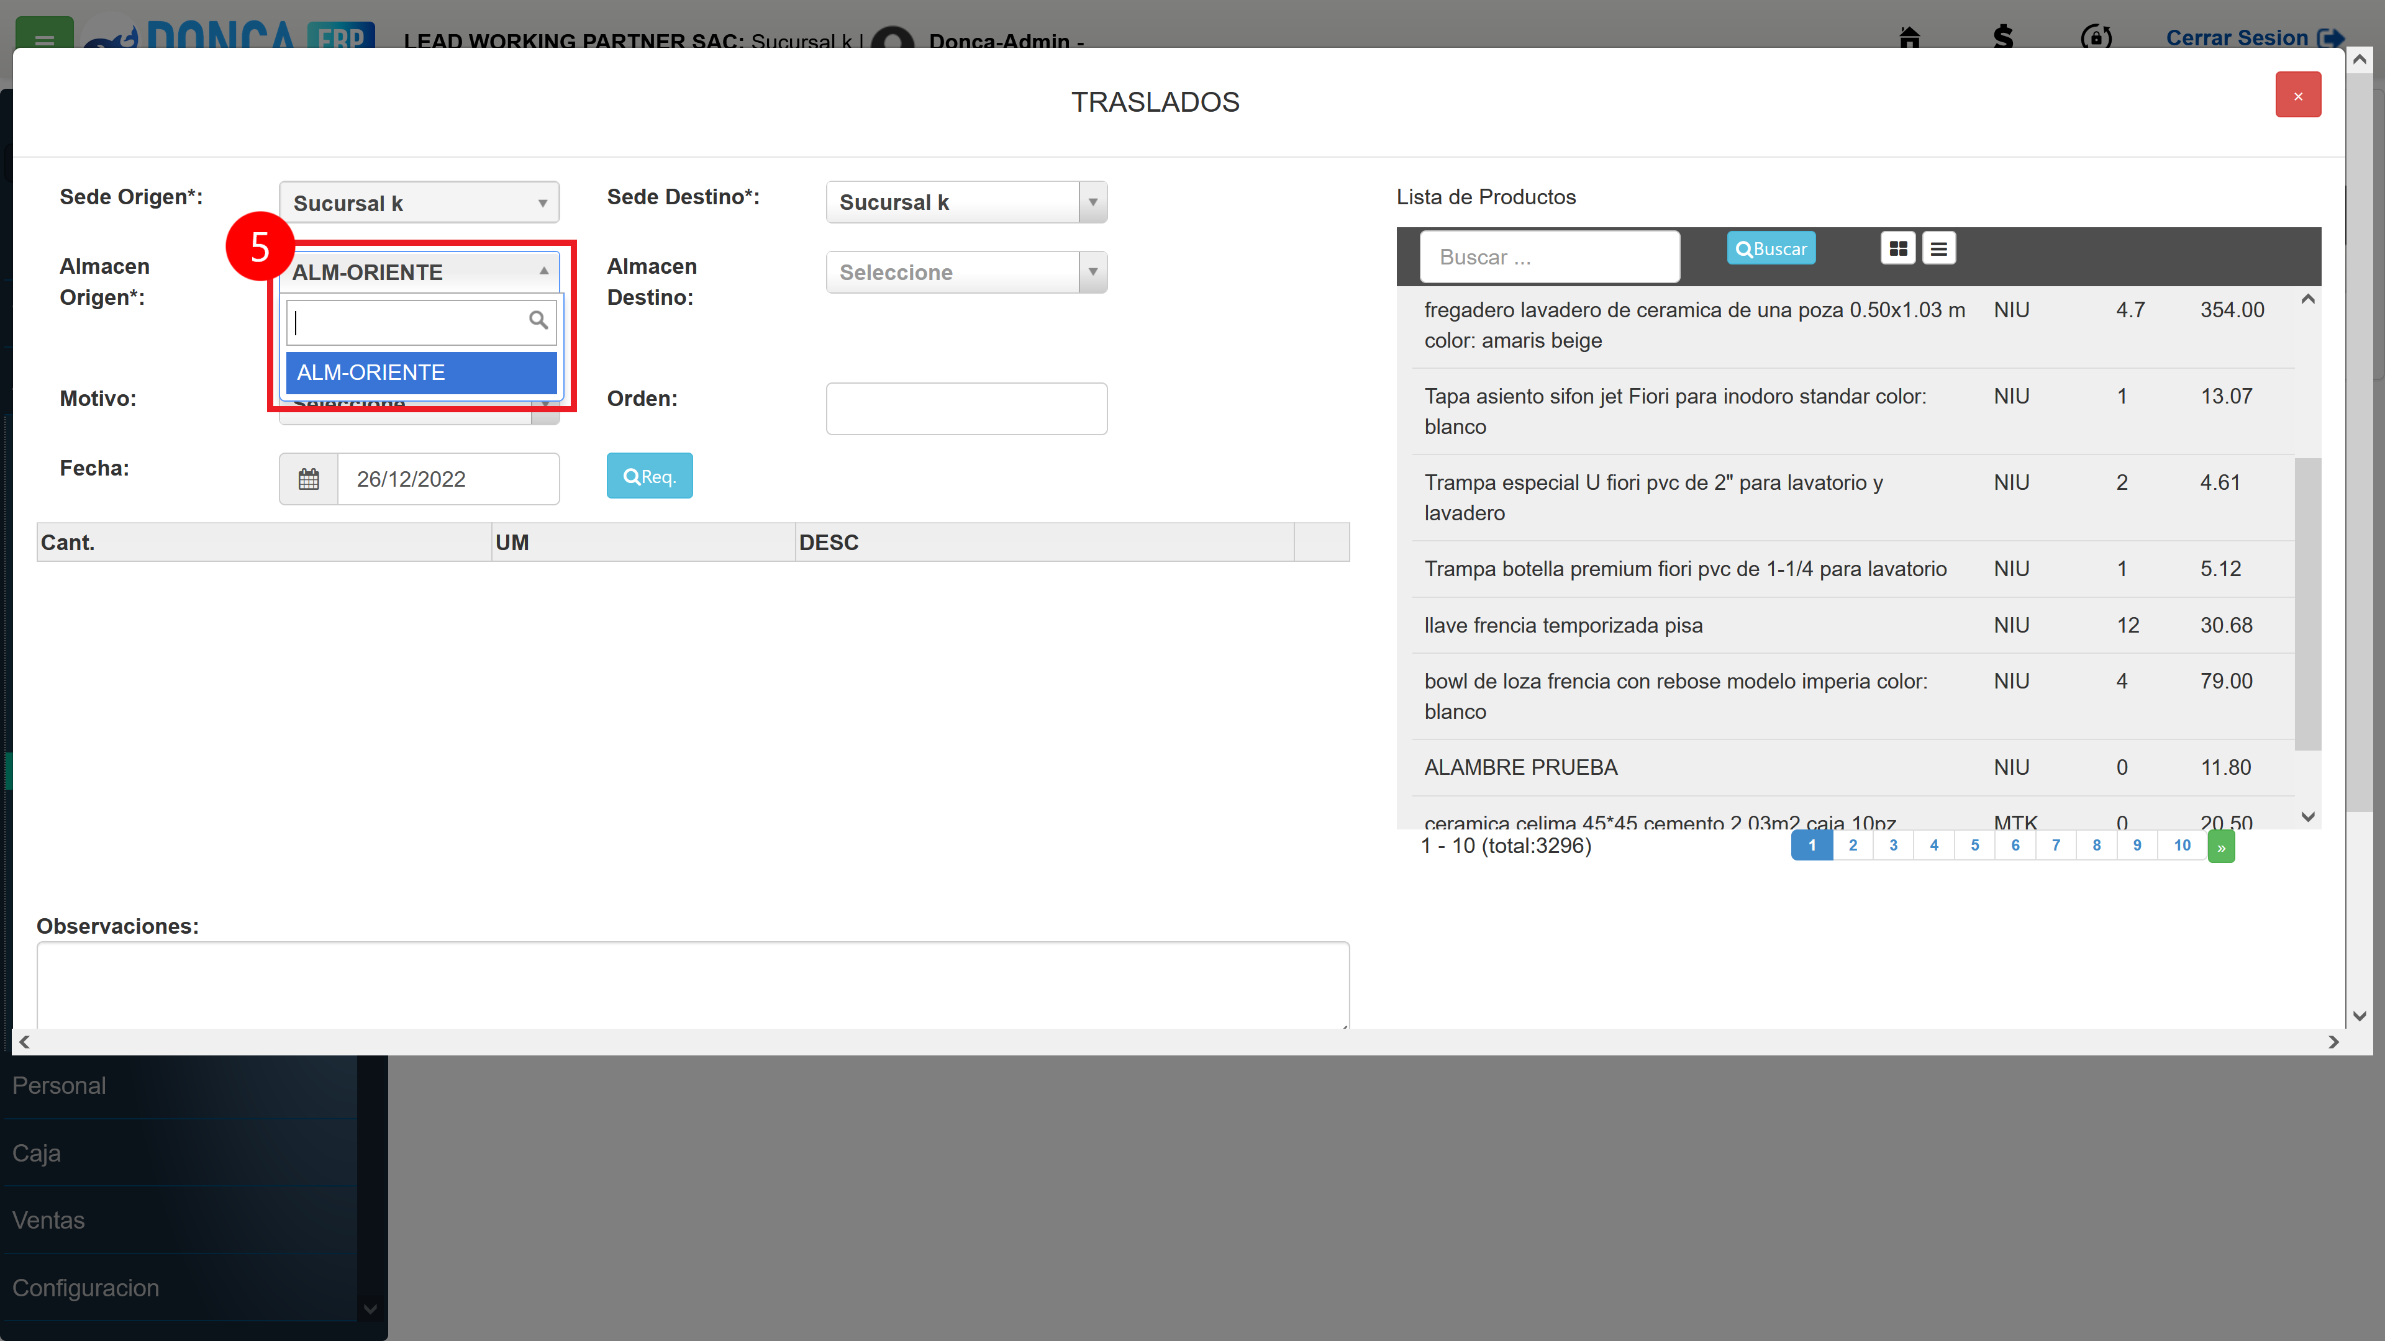
Task: Go to page 9 of products
Action: click(x=2138, y=845)
